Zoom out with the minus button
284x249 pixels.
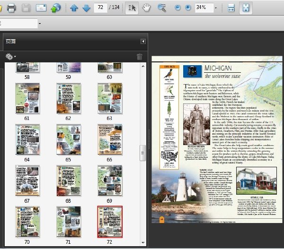click(x=177, y=8)
